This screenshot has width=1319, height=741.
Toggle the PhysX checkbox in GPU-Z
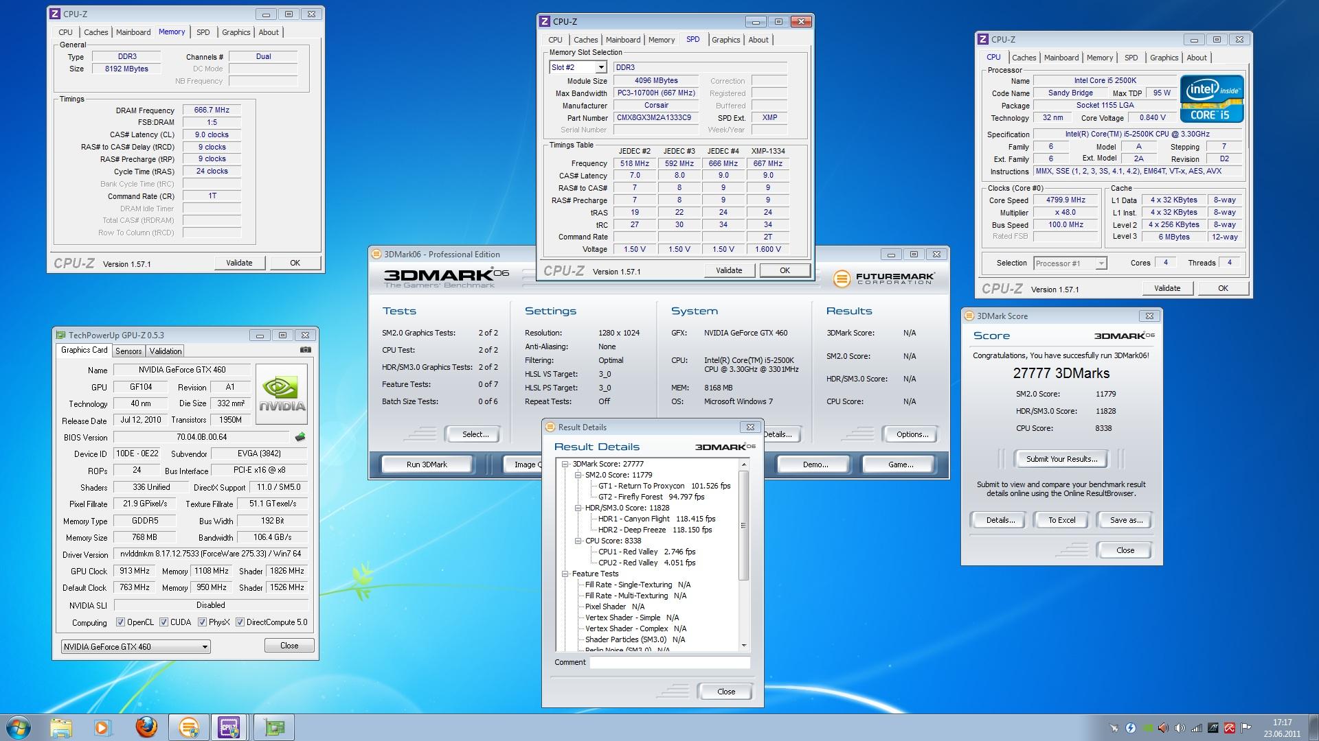pyautogui.click(x=202, y=622)
